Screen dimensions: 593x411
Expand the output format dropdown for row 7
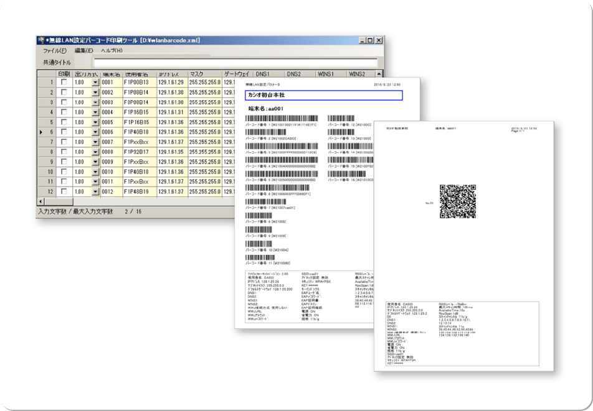pyautogui.click(x=95, y=142)
